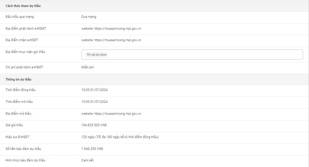Image resolution: width=309 pixels, height=167 pixels.
Task: Click the 'Cam kết' bid security form value
Action: (x=88, y=160)
